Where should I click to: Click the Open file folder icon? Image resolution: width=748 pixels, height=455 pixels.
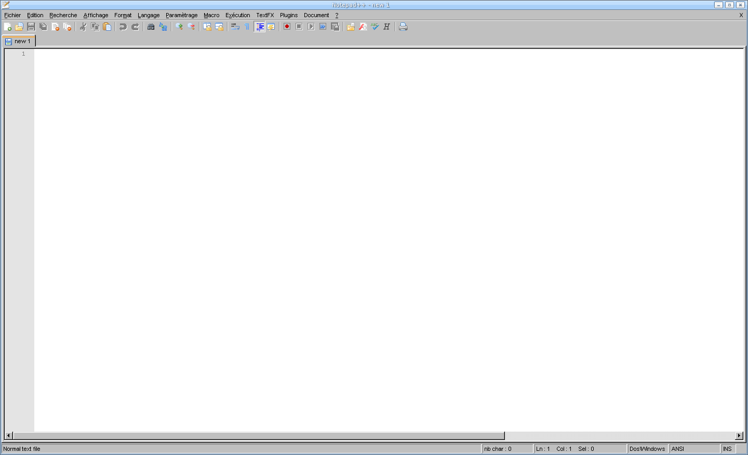pyautogui.click(x=19, y=27)
